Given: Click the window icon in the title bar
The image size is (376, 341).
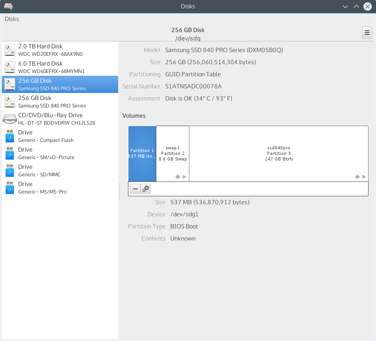Looking at the screenshot, I should coord(8,7).
